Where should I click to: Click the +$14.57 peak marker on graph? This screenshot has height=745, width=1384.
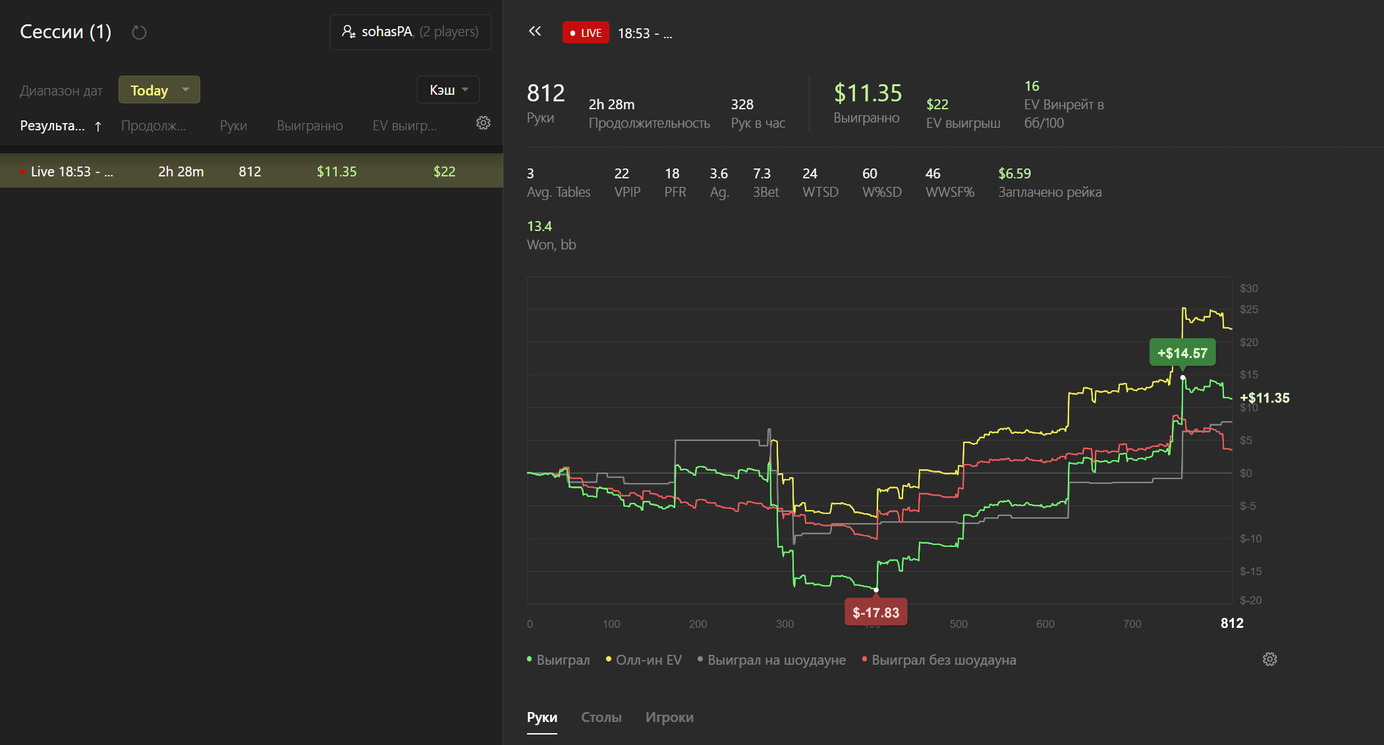1182,353
